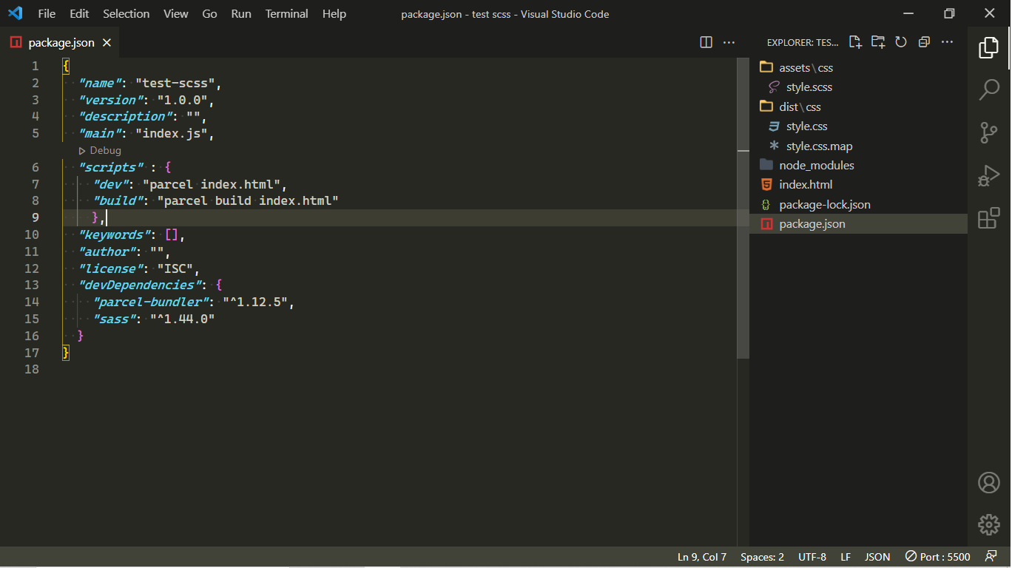1012x568 pixels.
Task: Change language mode from JSON
Action: (x=877, y=557)
